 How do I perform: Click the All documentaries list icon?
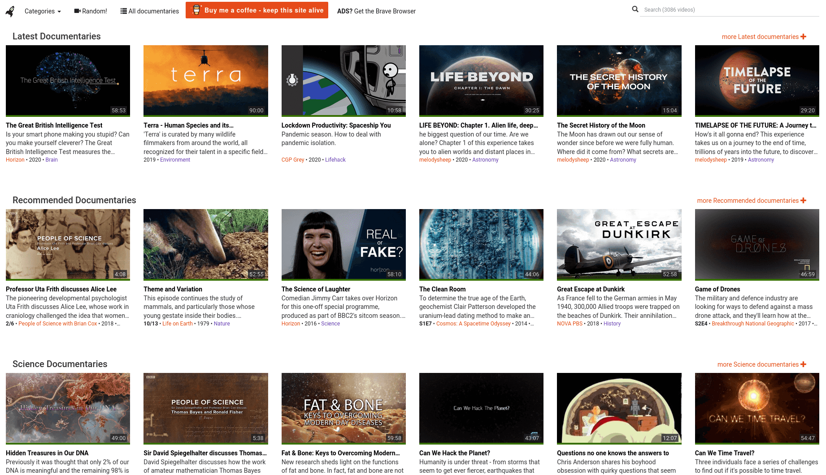tap(123, 11)
